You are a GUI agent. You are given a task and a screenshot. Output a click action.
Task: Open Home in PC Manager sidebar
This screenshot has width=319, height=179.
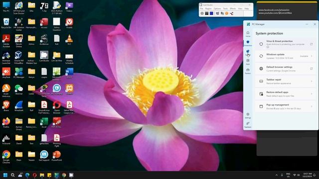[248, 34]
